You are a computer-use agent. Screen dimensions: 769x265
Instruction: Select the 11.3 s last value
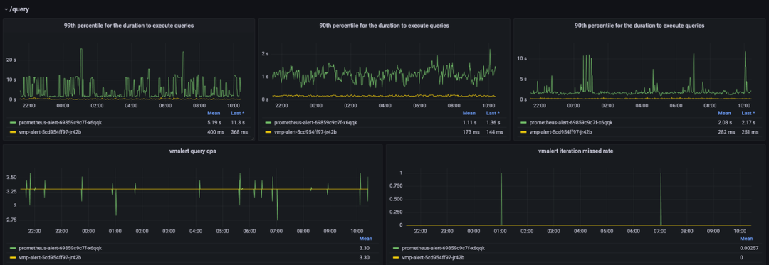click(x=239, y=123)
